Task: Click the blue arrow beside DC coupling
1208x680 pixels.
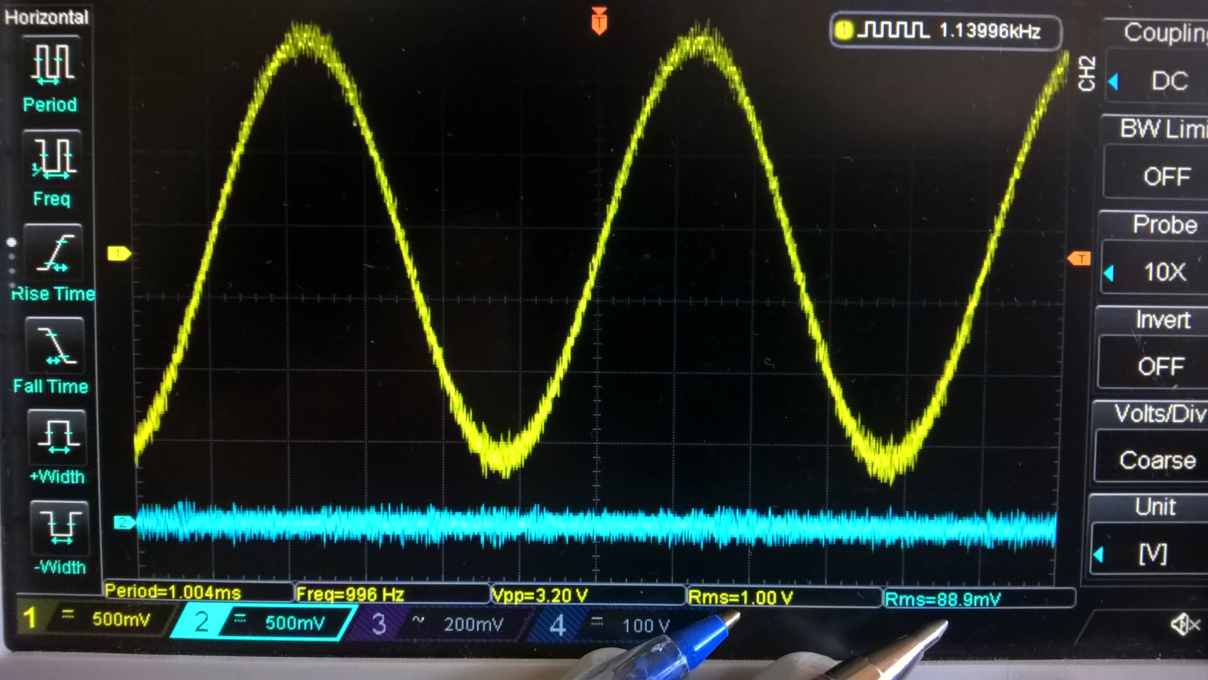Action: point(1114,82)
